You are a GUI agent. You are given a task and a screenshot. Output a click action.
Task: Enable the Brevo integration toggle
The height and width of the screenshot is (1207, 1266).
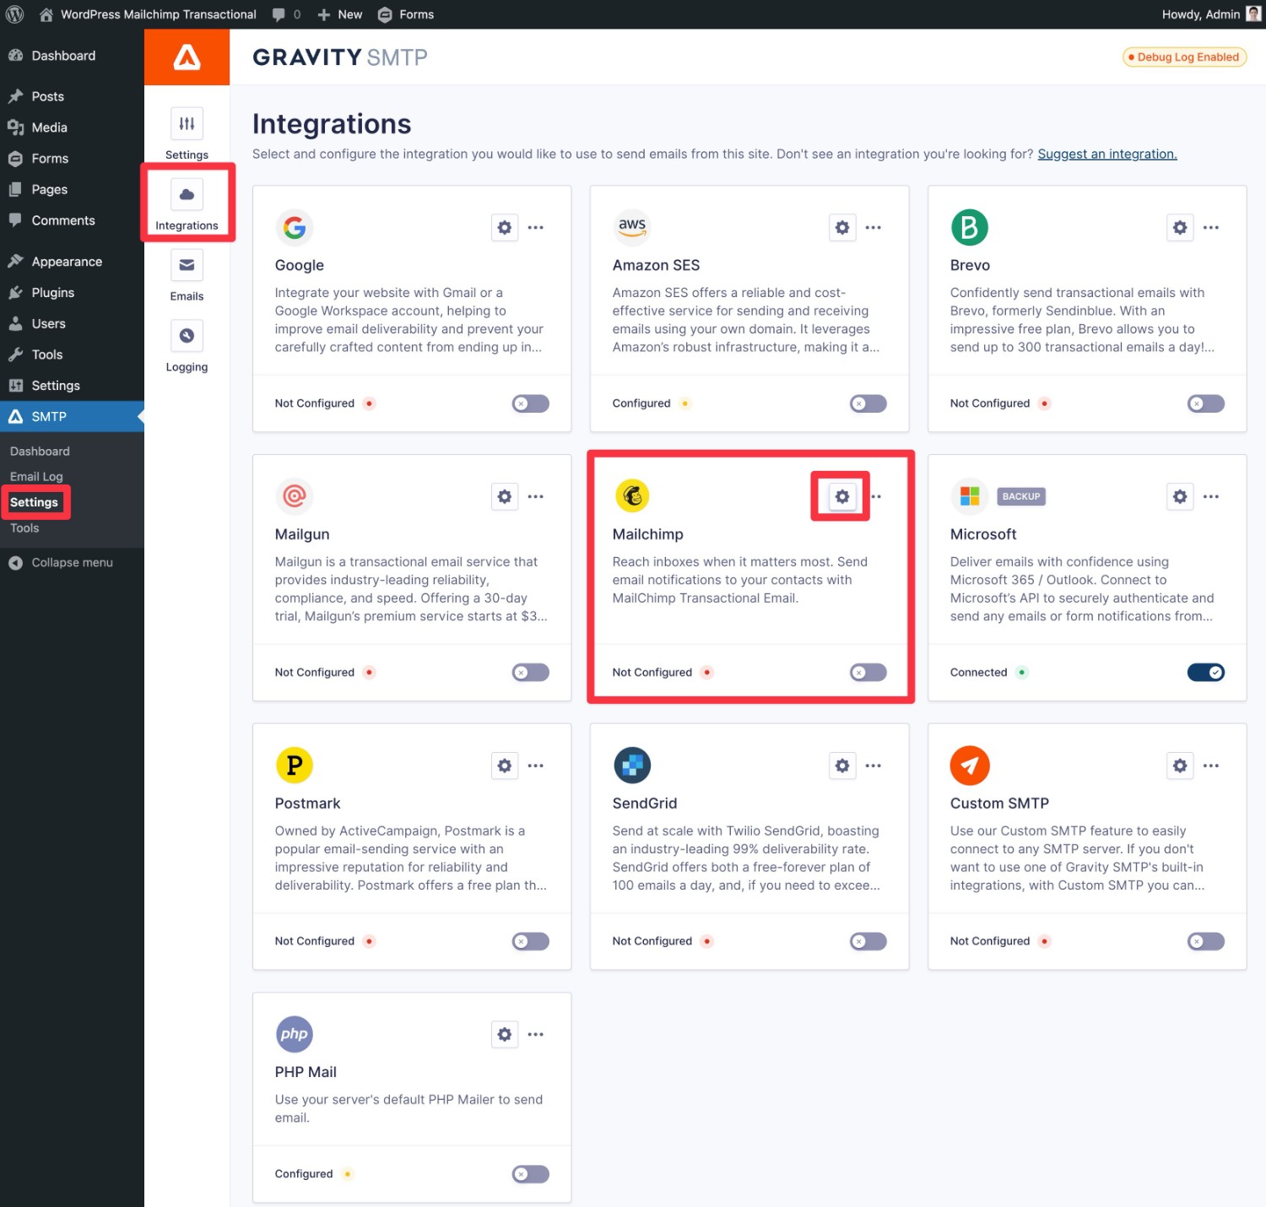(1206, 403)
